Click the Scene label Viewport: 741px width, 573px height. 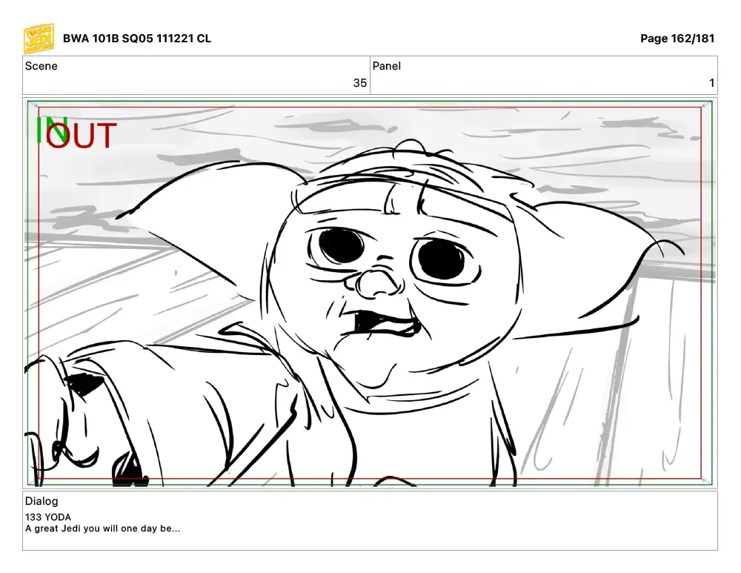(x=41, y=66)
